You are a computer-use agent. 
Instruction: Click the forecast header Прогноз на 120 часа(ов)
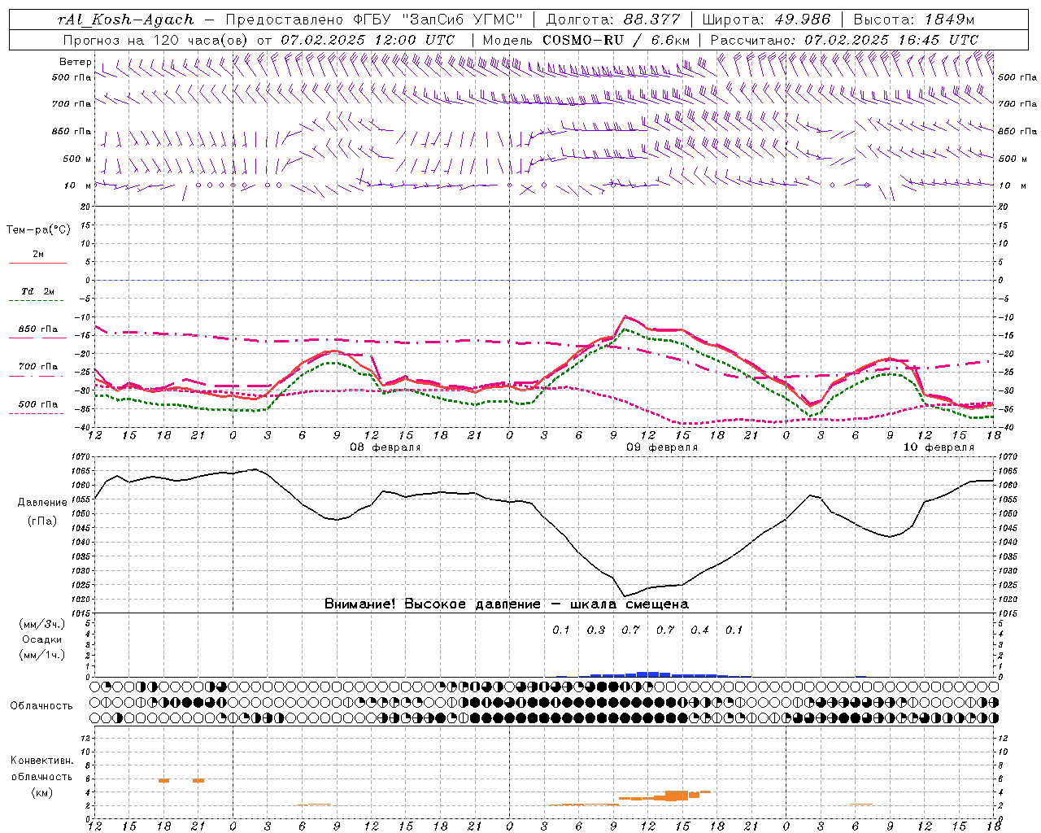click(x=156, y=40)
